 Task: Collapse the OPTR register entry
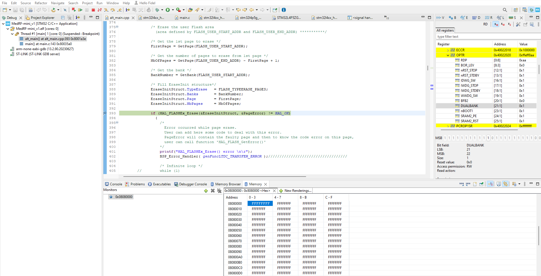(x=448, y=55)
